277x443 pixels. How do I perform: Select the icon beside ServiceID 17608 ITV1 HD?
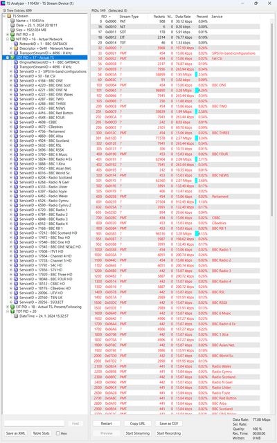pyautogui.click(x=16, y=251)
